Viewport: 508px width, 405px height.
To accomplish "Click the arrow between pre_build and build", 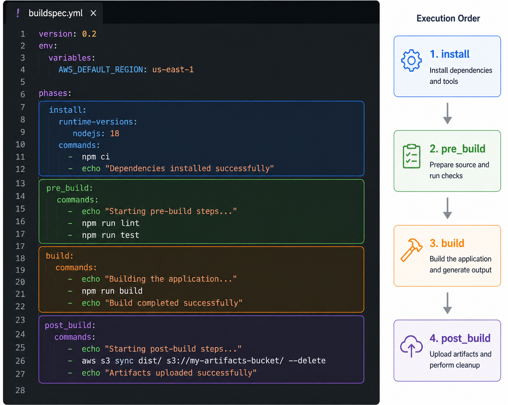I will [448, 208].
